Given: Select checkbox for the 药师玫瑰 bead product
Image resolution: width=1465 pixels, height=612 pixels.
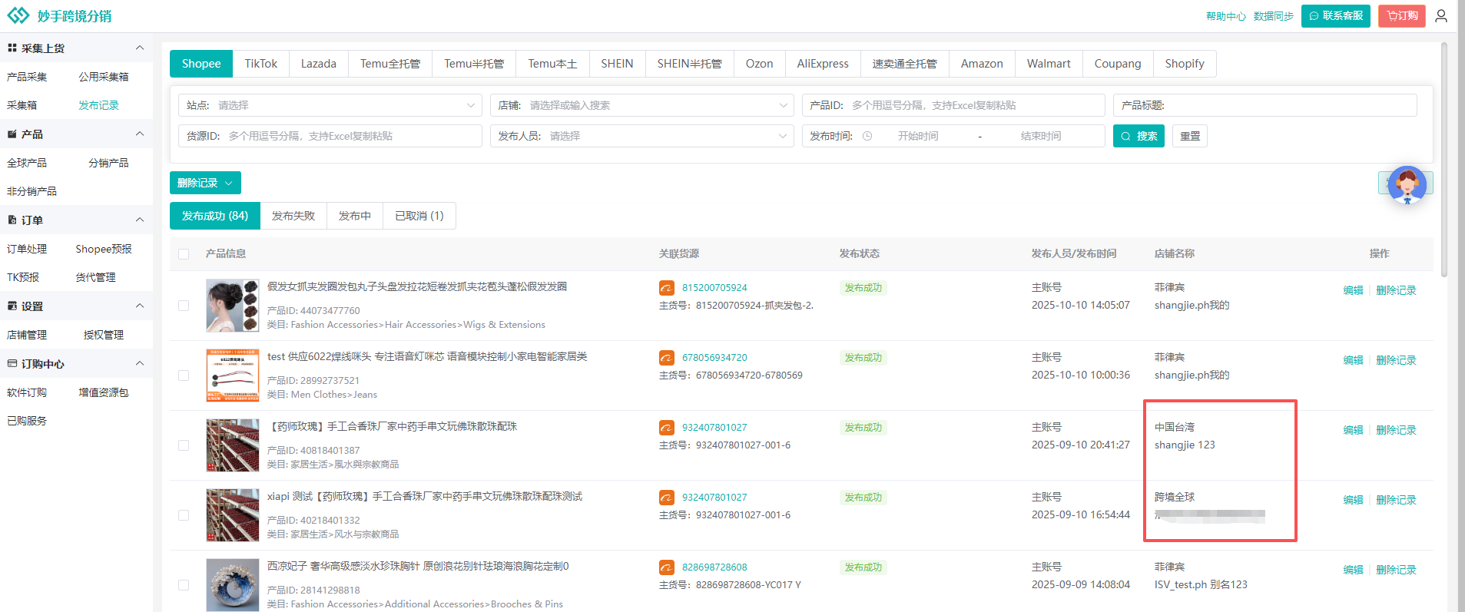Looking at the screenshot, I should tap(184, 445).
